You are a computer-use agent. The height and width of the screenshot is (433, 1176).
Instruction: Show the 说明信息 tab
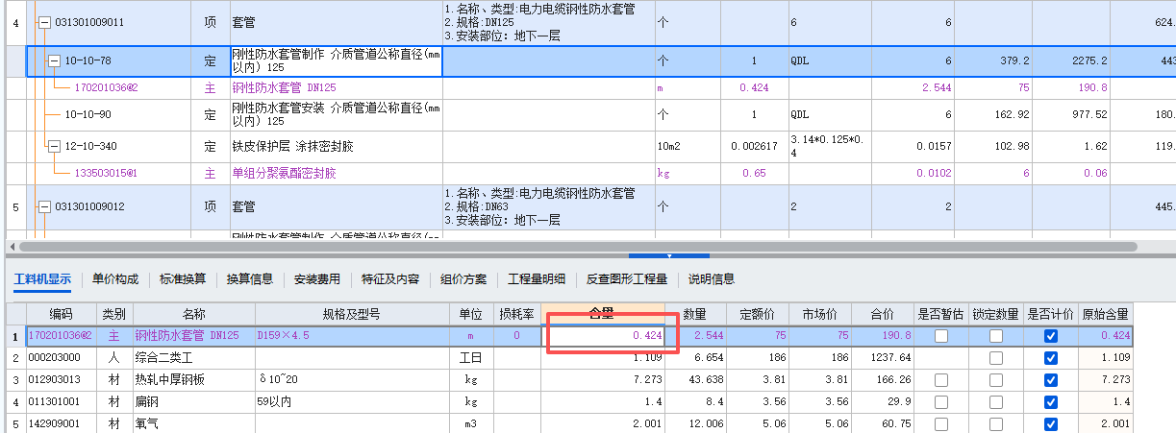712,279
